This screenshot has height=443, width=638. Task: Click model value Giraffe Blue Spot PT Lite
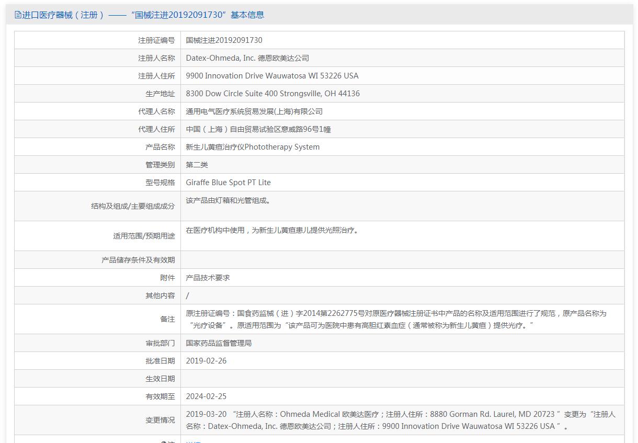point(229,183)
